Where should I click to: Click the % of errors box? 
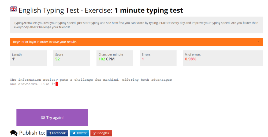[x=223, y=58]
